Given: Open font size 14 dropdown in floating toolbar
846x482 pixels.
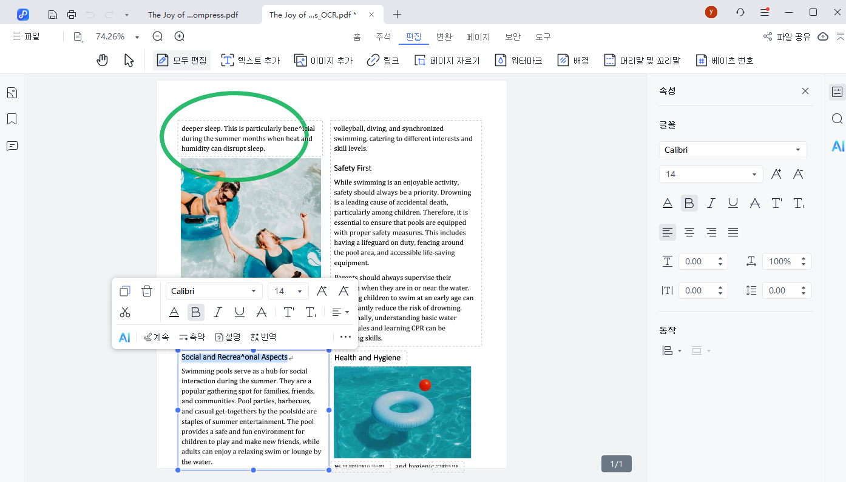Looking at the screenshot, I should click(299, 291).
